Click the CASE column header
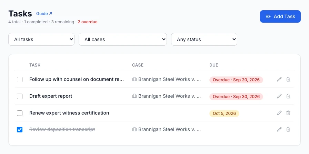This screenshot has height=154, width=309. (x=138, y=65)
